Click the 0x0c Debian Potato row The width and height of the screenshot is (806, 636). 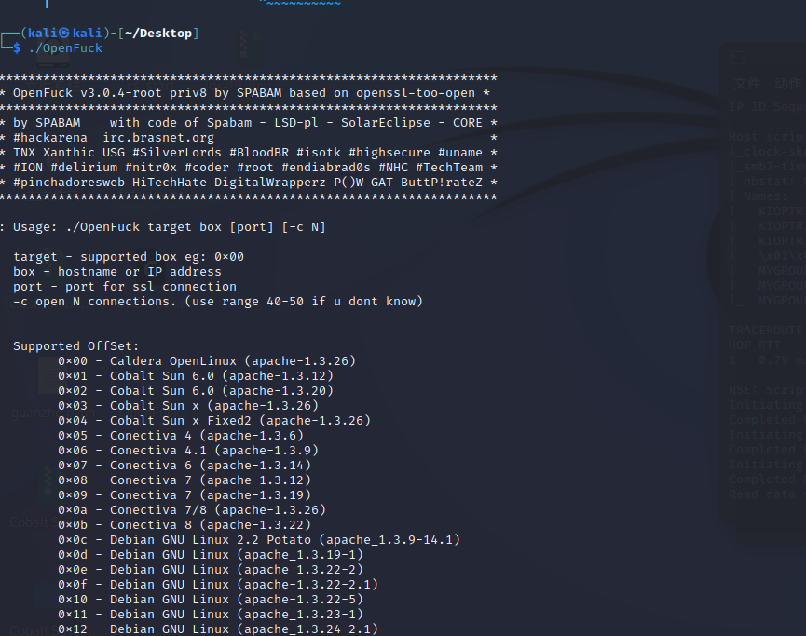pos(259,540)
